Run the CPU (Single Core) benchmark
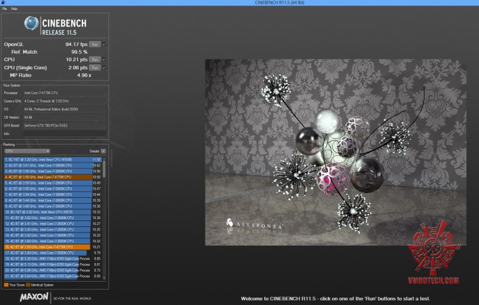This screenshot has width=479, height=305. point(94,67)
